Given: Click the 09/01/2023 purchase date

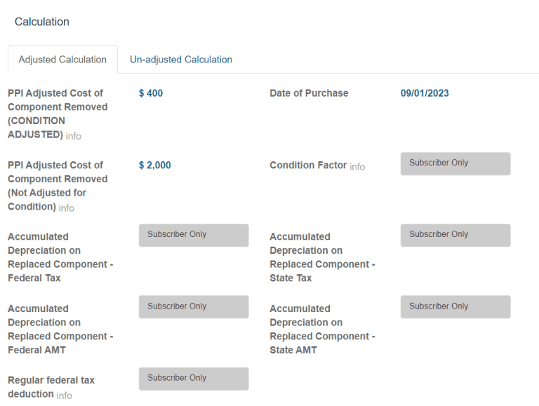Looking at the screenshot, I should [x=425, y=93].
